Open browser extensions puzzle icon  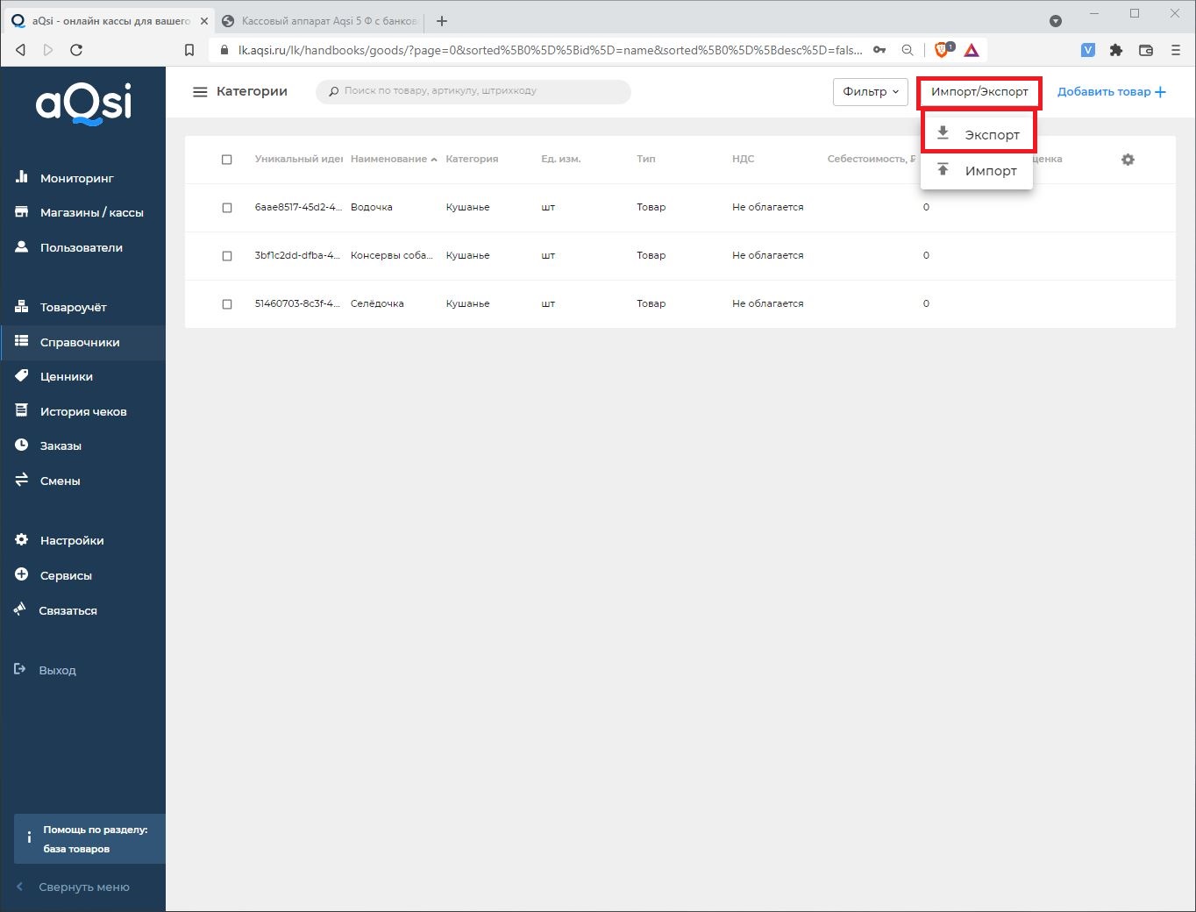pos(1115,50)
